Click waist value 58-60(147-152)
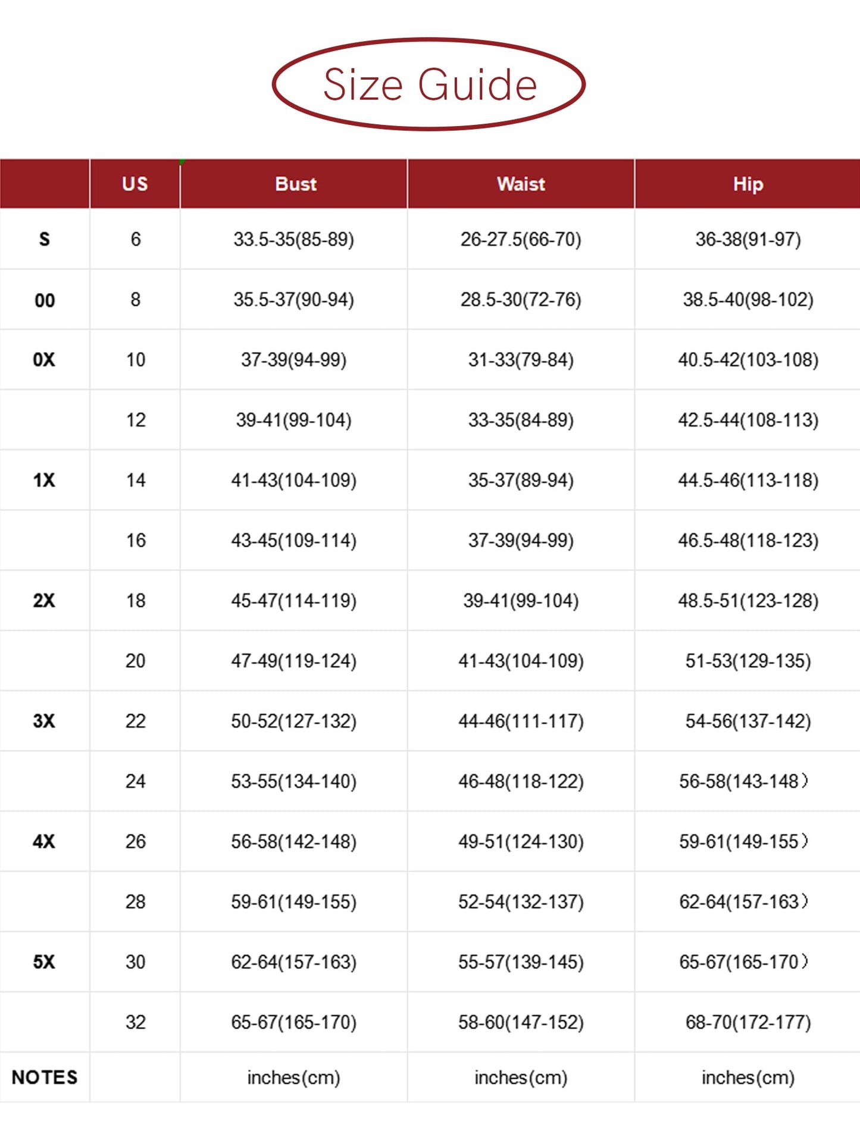This screenshot has width=860, height=1146. [x=521, y=1022]
